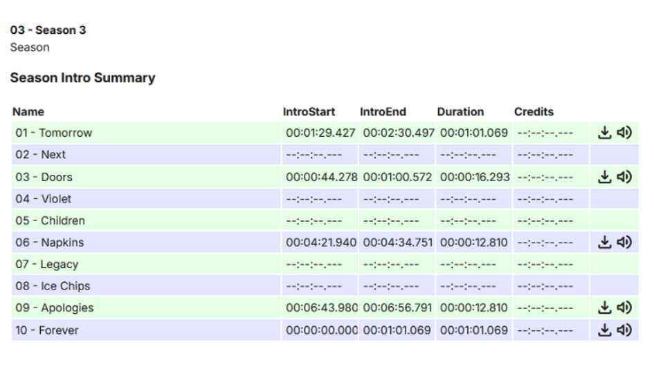Viewport: 654px width, 369px height.
Task: Download intro data for 03 - Doors
Action: (604, 177)
